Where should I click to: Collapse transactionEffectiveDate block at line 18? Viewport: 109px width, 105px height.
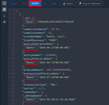(x=10, y=73)
